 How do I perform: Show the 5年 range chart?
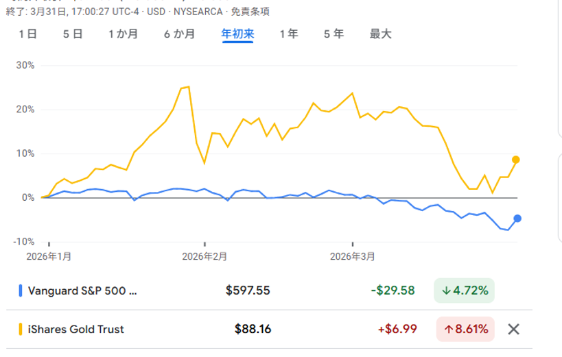click(x=334, y=34)
